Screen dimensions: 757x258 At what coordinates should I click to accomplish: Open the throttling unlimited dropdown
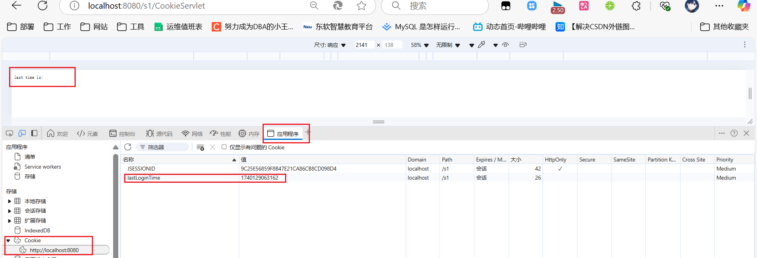click(448, 45)
